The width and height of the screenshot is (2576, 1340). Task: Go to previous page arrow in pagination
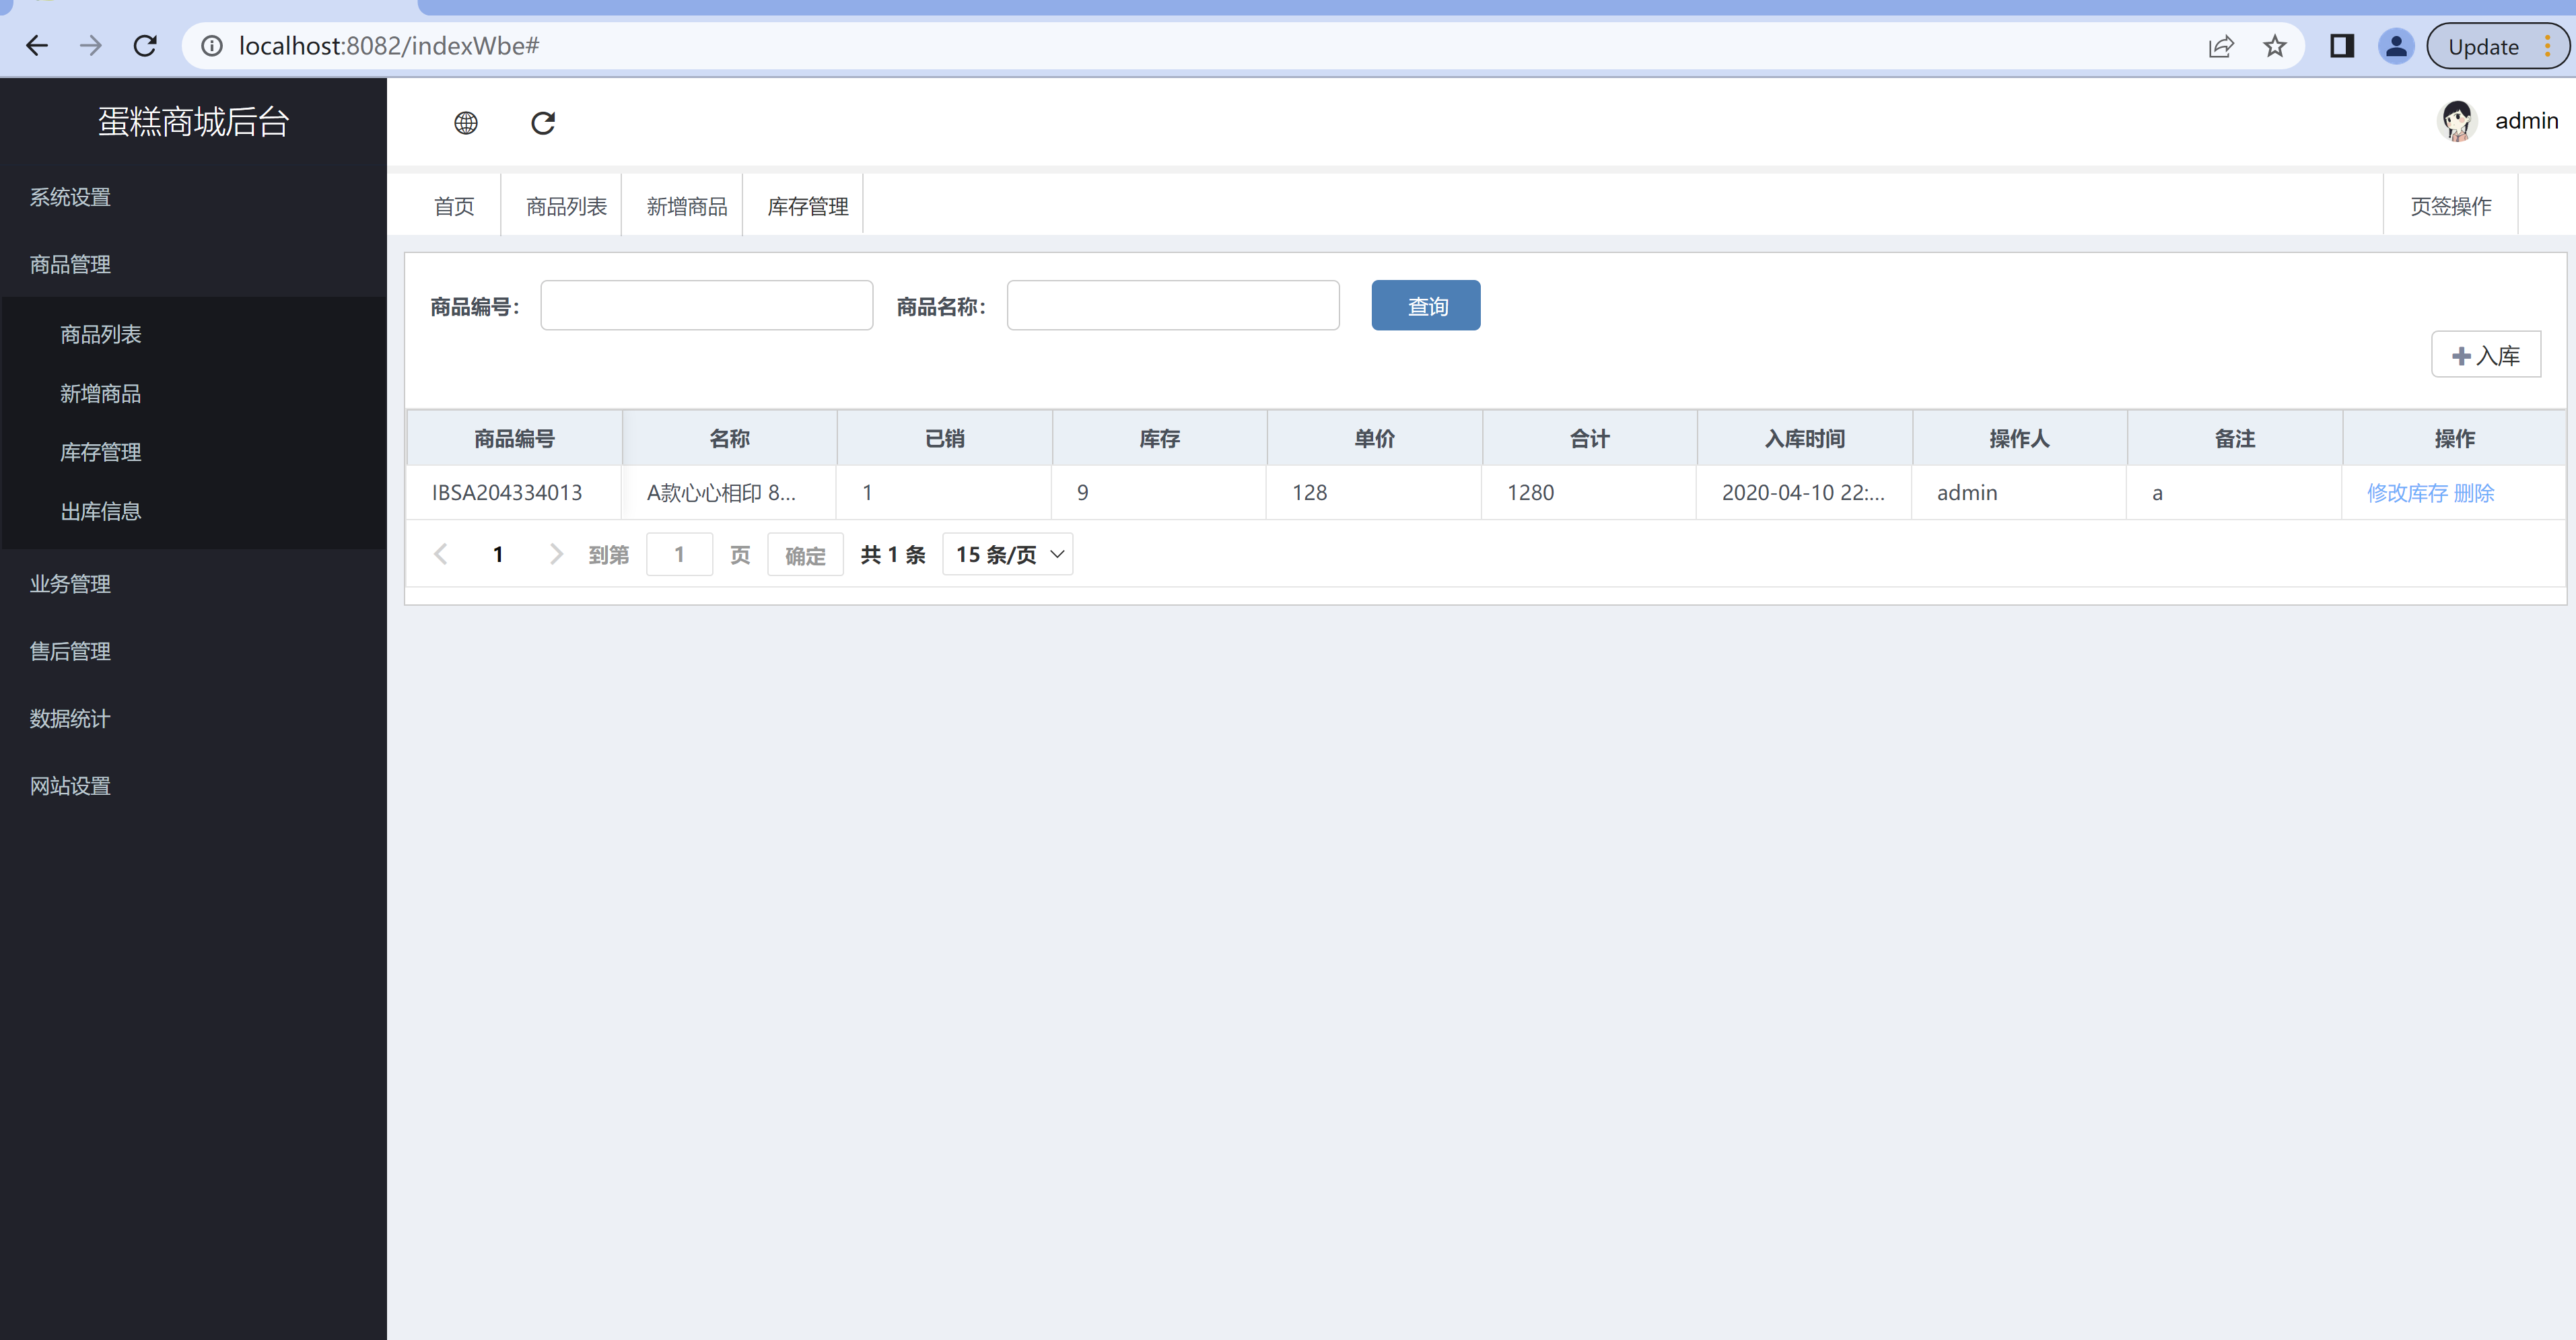[x=440, y=554]
